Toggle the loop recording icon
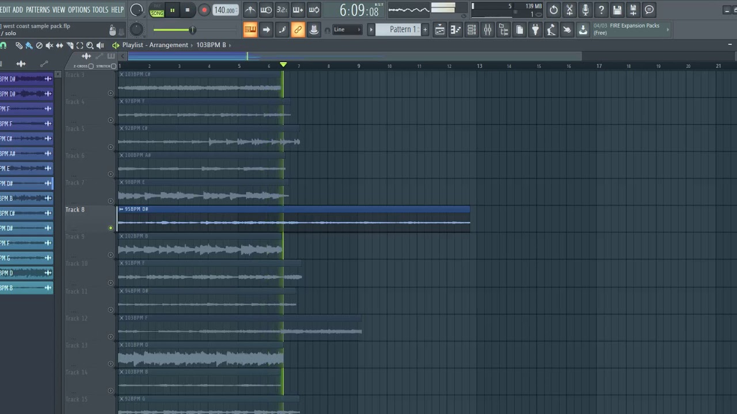Image resolution: width=737 pixels, height=414 pixels. pos(314,10)
